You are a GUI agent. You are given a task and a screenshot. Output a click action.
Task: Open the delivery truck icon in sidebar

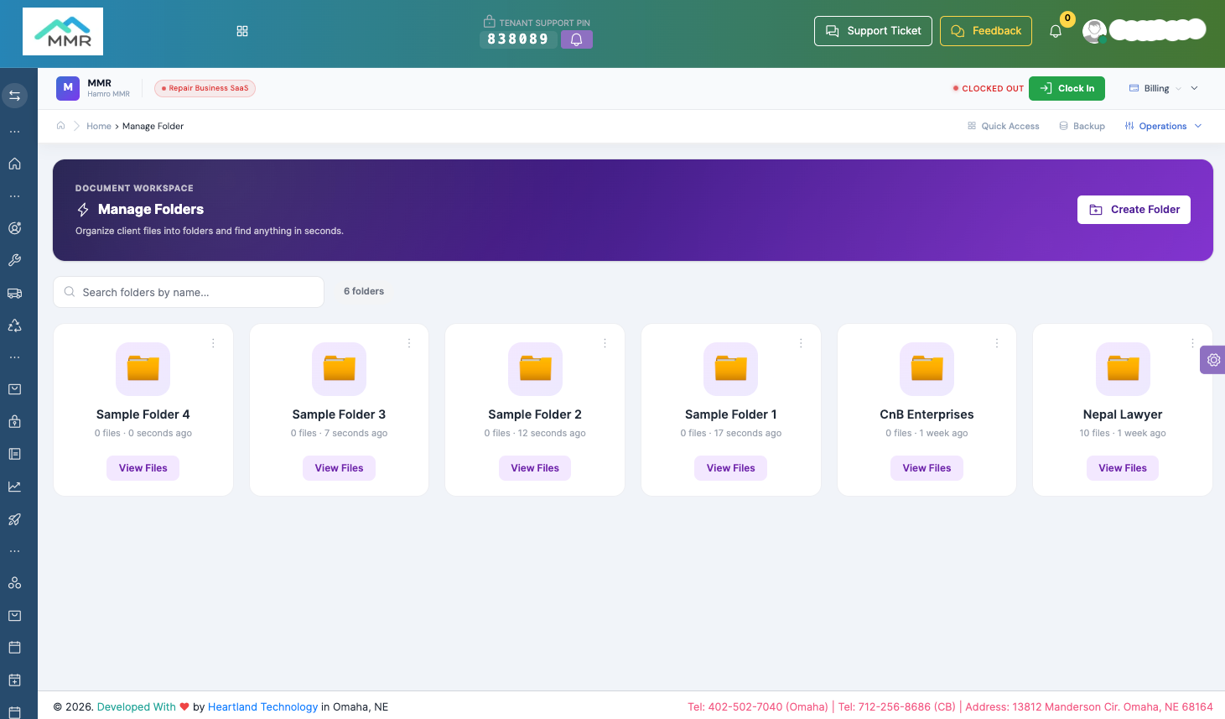coord(14,294)
